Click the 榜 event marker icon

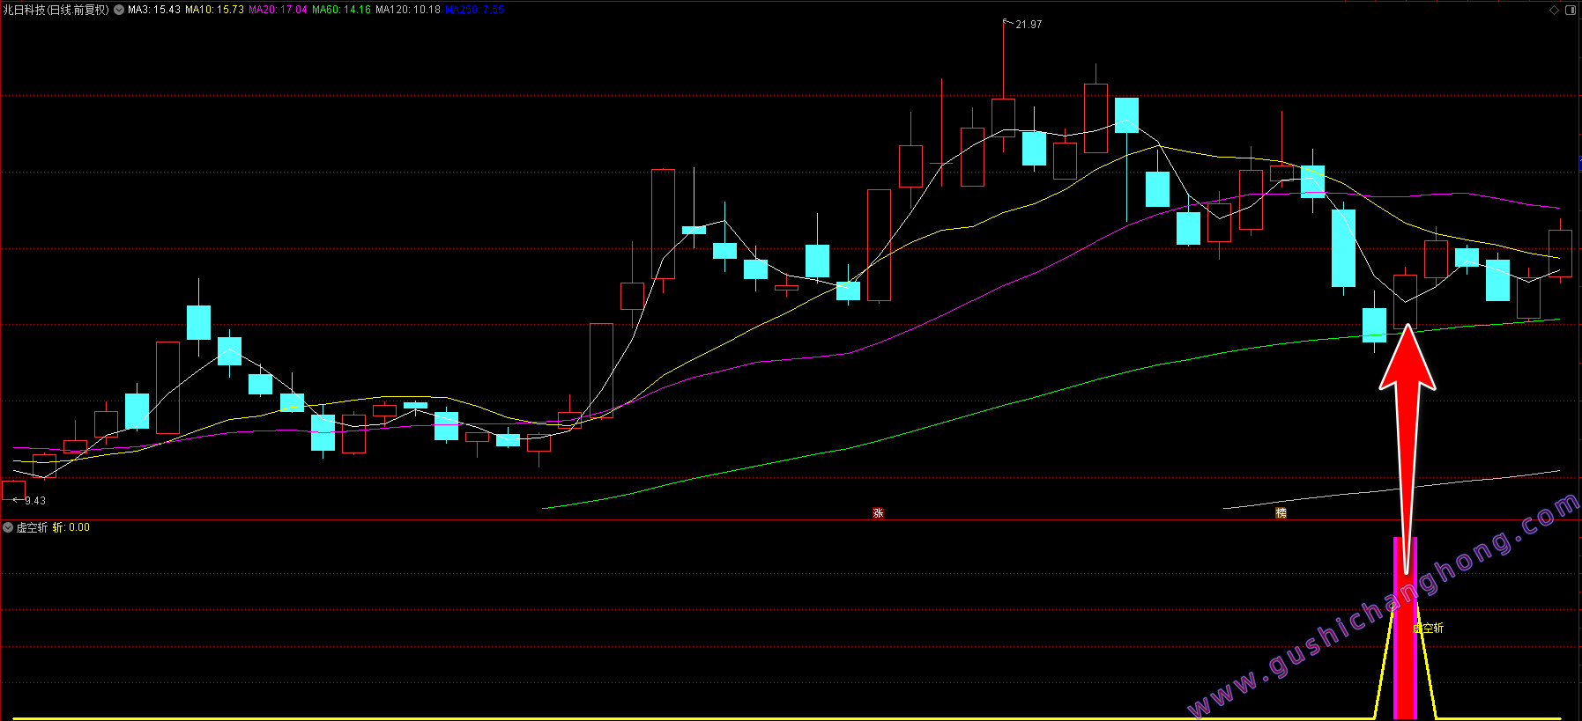point(1281,512)
